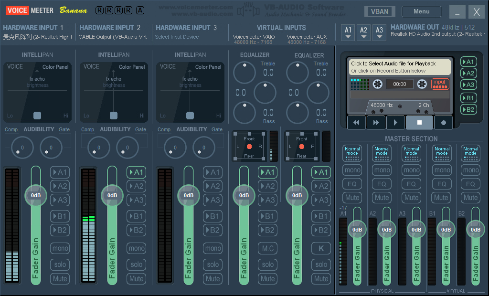The image size is (489, 296).
Task: Click Intellipan handle on Hardware Input 1
Action: pos(37,116)
